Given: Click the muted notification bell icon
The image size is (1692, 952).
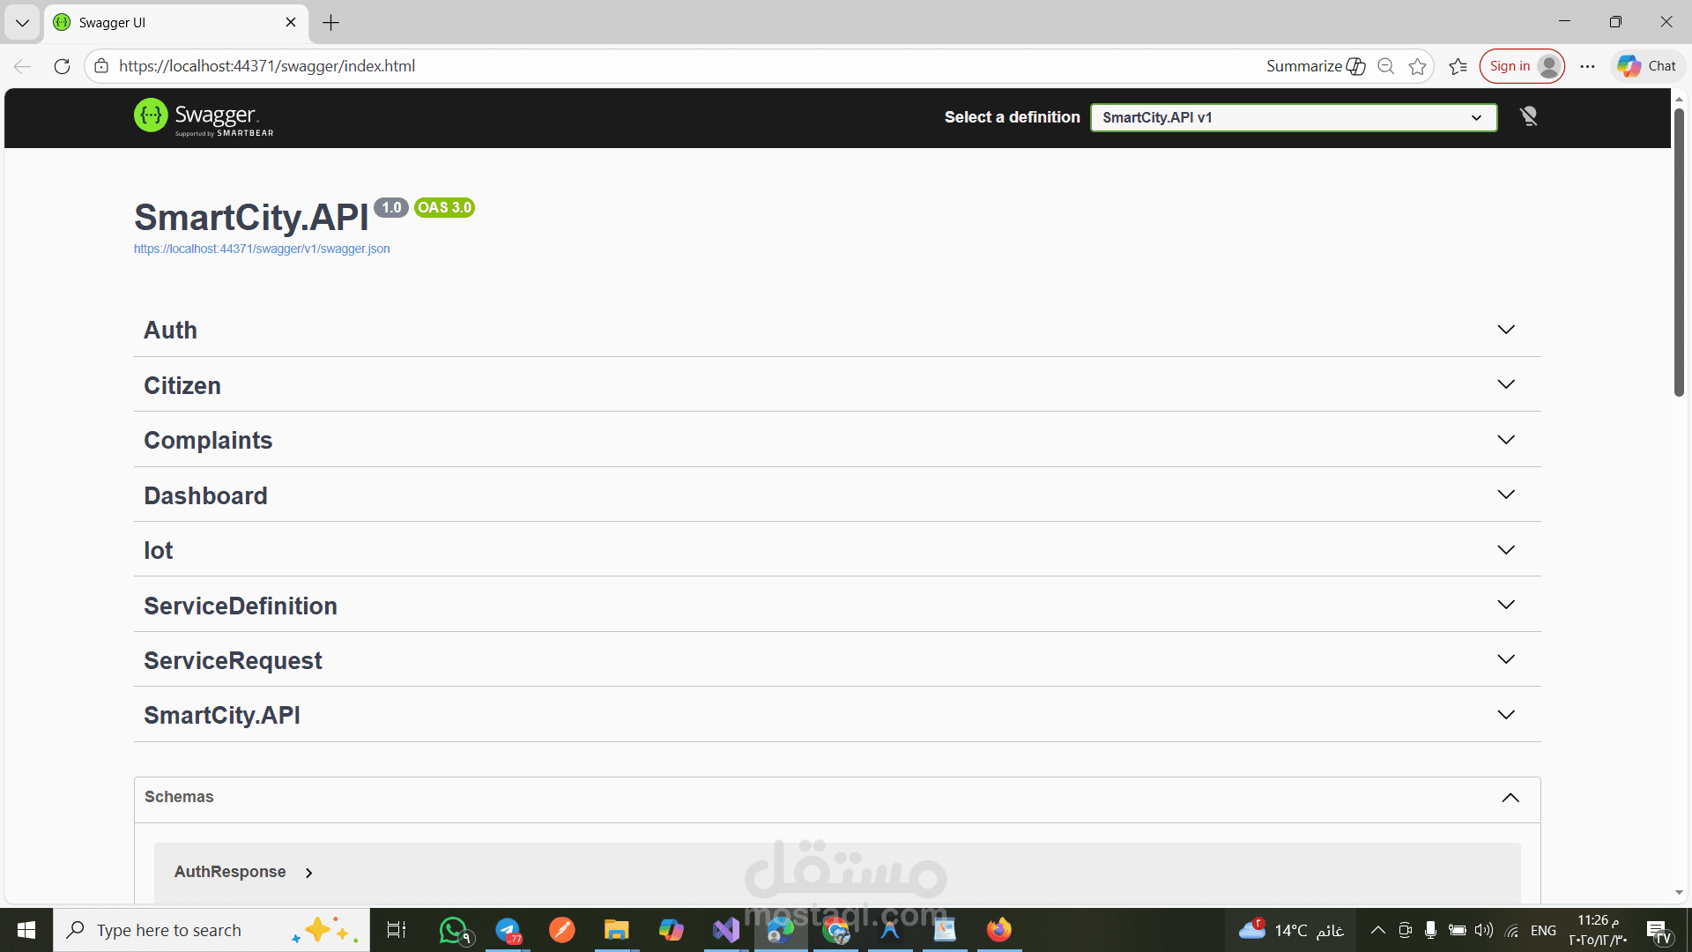Looking at the screenshot, I should click(1529, 116).
